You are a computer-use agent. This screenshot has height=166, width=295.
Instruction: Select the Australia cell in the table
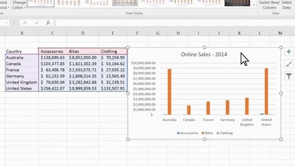coord(22,58)
